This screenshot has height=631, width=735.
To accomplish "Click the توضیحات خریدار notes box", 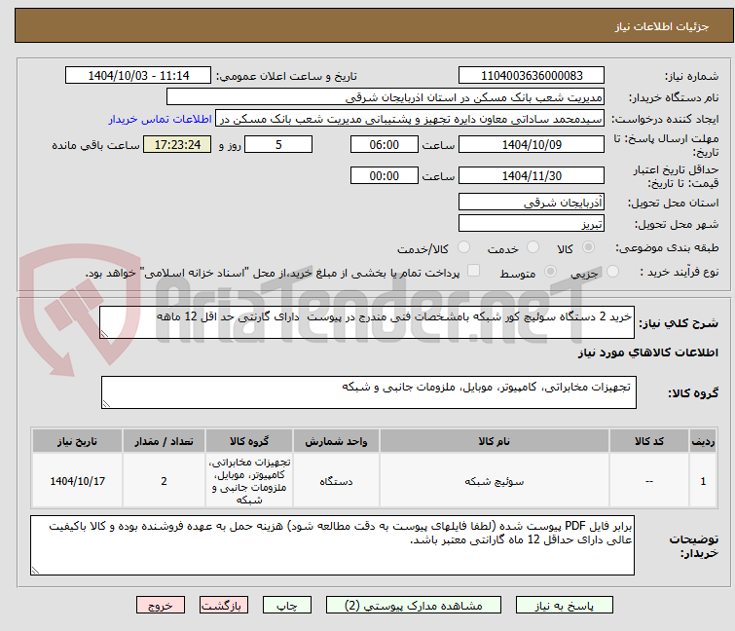I will pyautogui.click(x=332, y=545).
